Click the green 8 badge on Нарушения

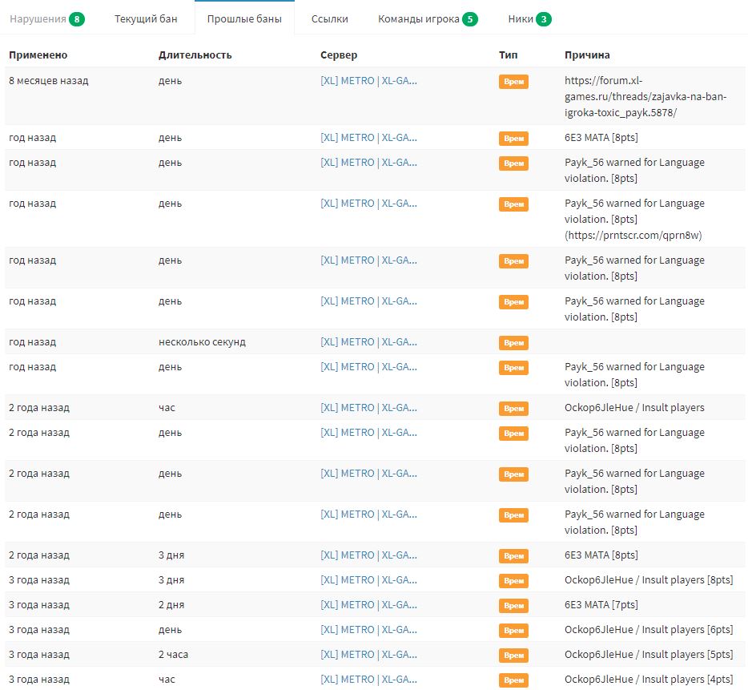[x=76, y=18]
